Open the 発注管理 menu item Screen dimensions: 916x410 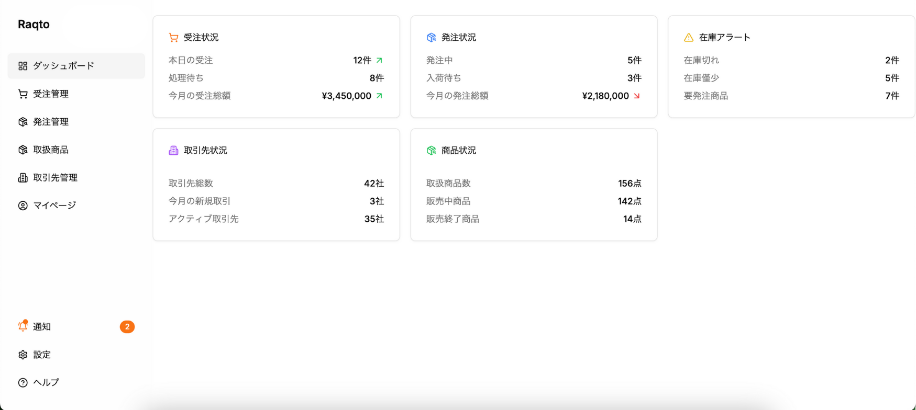[51, 122]
